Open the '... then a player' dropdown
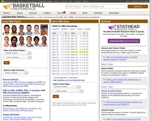 (x=18, y=57)
